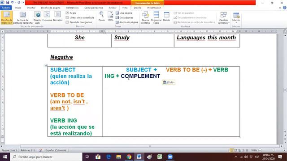Click the table move handle icon
Viewport: 287px width, 161px height.
[46, 65]
